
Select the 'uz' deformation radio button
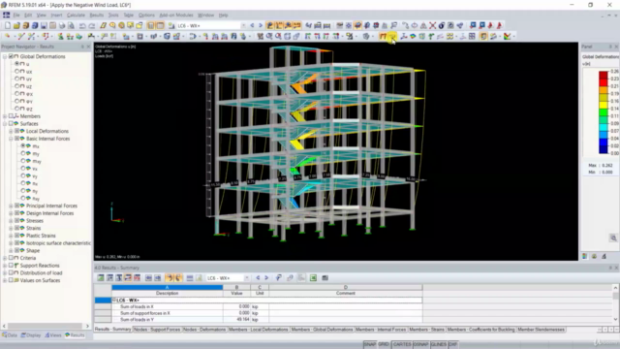(17, 86)
